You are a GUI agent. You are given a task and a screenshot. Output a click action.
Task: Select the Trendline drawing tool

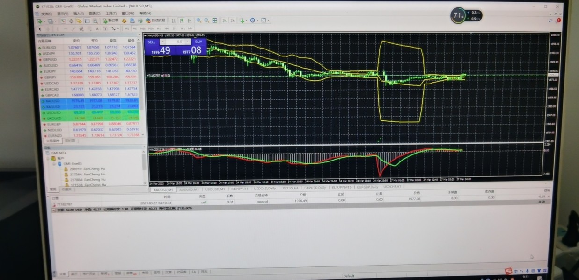pyautogui.click(x=73, y=28)
